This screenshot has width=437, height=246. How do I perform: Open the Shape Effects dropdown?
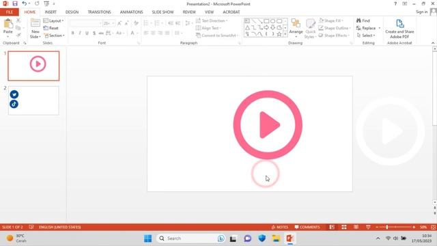coord(334,36)
